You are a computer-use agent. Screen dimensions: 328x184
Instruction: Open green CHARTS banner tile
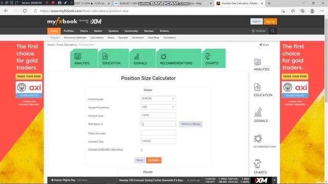(214, 58)
